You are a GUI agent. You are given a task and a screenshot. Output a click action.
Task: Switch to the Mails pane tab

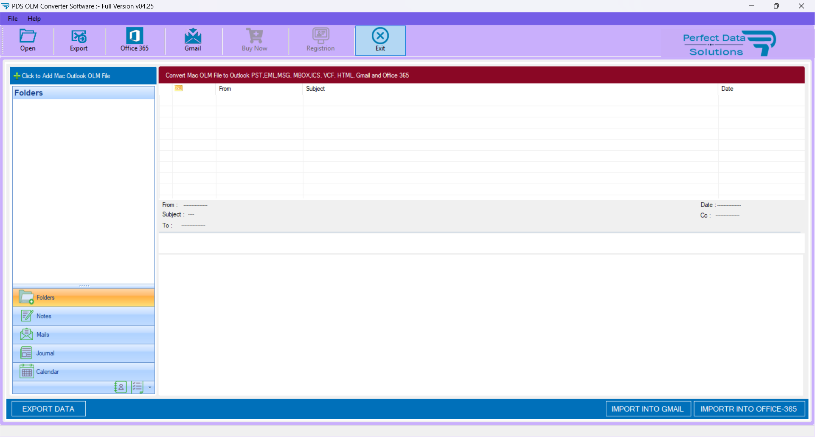point(84,335)
